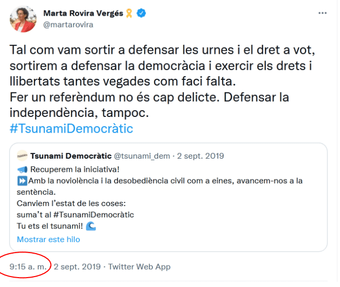Open the blue #TsunamiDemocràtic hashtag in main tweet
The width and height of the screenshot is (340, 287).
(72, 128)
